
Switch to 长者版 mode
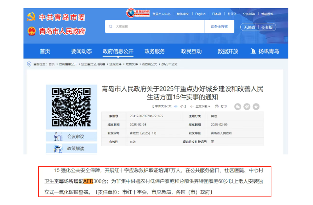click(x=268, y=27)
